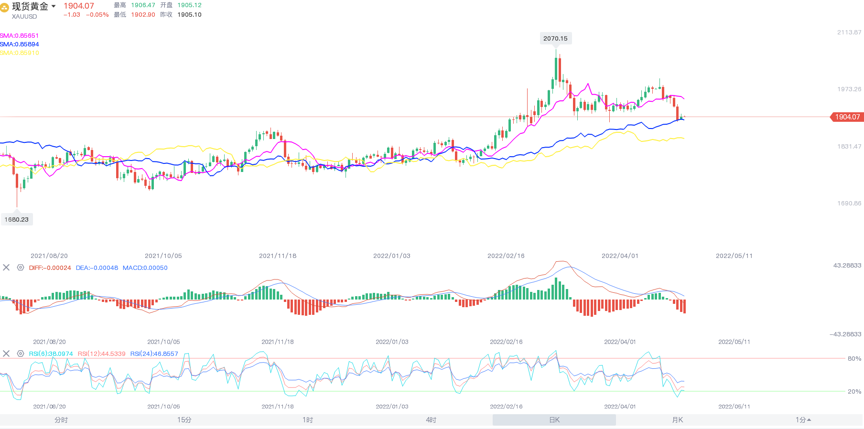
Task: Click the 2070.15 high price marker
Action: [x=555, y=38]
